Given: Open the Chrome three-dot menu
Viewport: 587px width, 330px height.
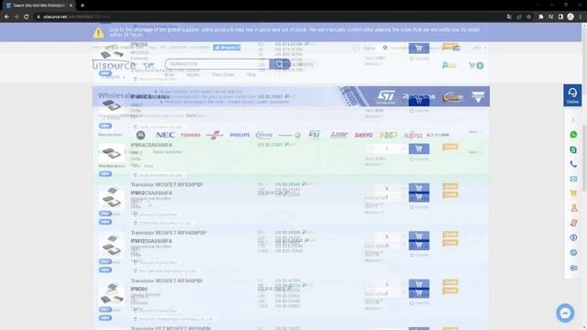Looking at the screenshot, I should tap(581, 16).
